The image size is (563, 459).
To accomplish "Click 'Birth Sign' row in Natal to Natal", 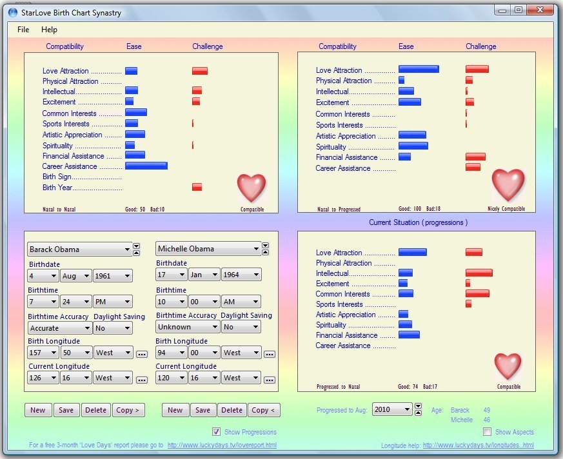I will pyautogui.click(x=82, y=177).
